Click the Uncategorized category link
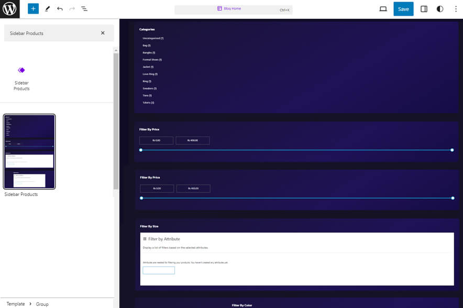463x308 pixels. (x=153, y=38)
